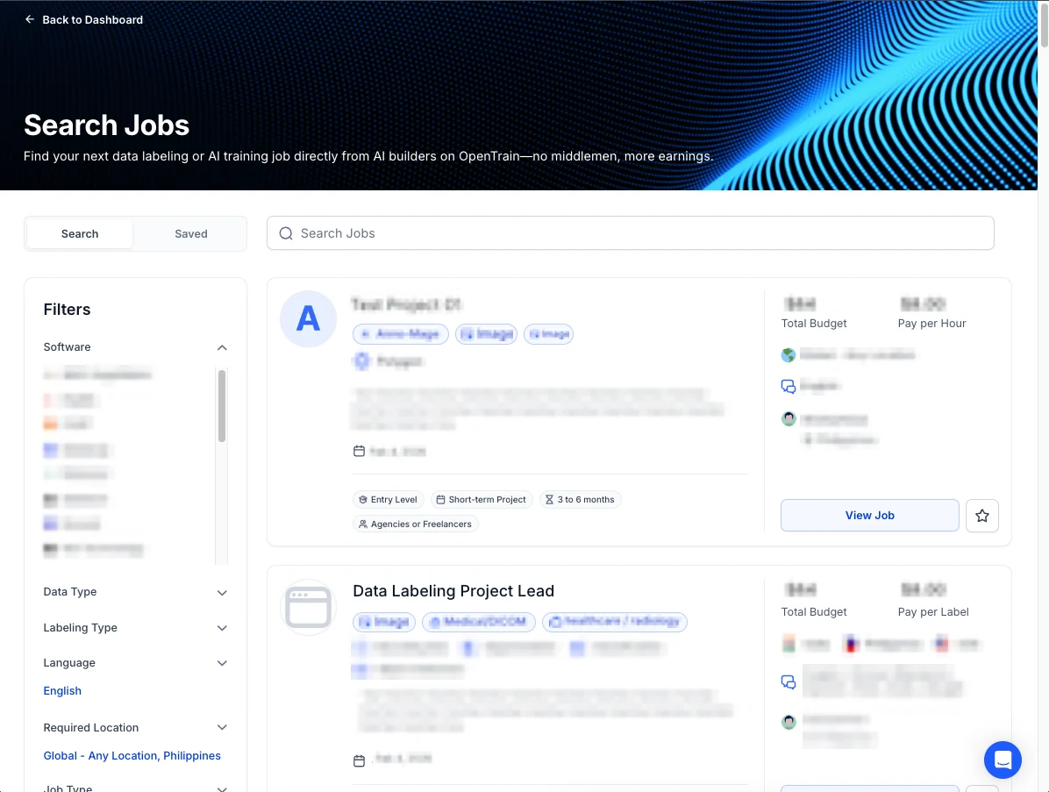This screenshot has width=1049, height=792.
Task: Click the Software list scrollbar
Action: coord(221,405)
